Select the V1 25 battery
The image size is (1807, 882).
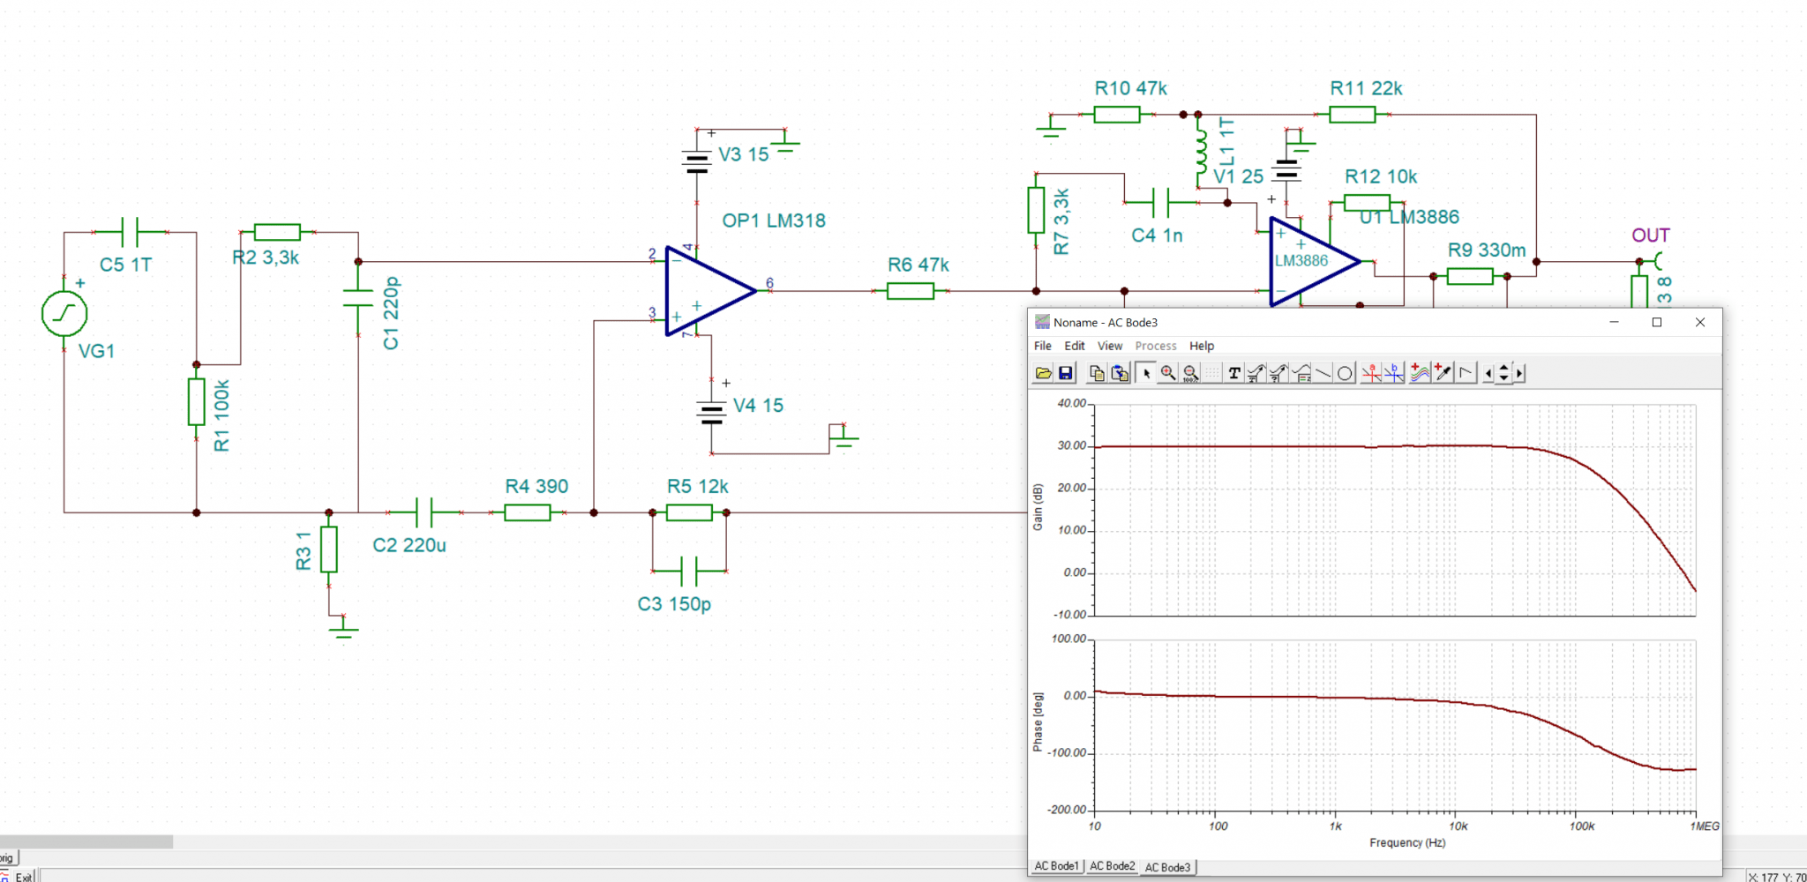tap(1287, 169)
